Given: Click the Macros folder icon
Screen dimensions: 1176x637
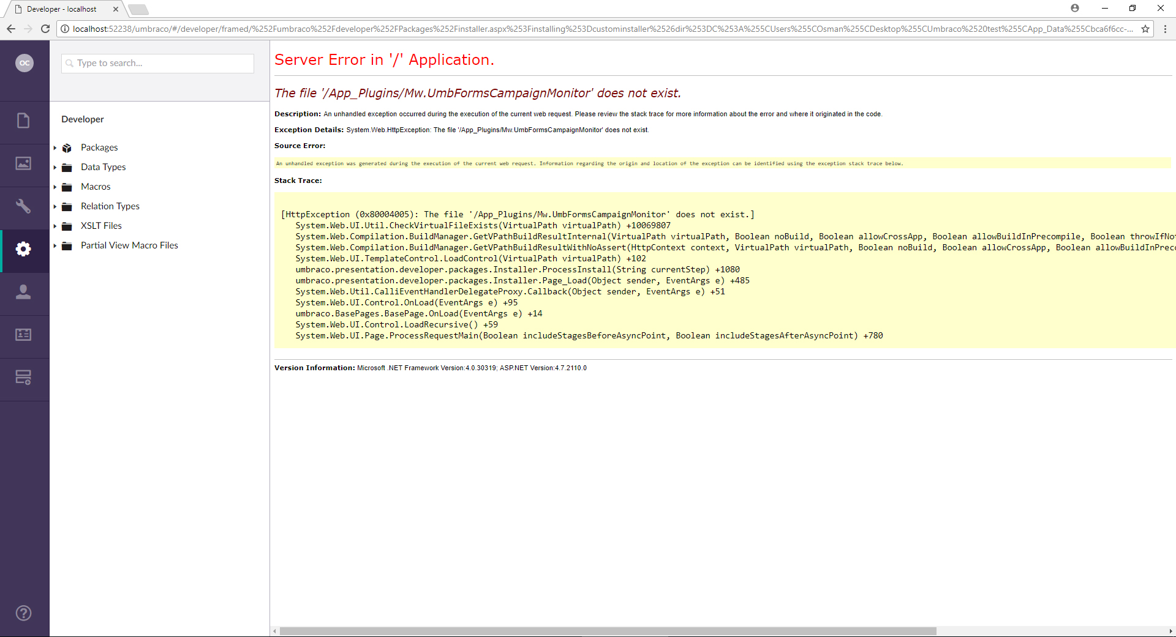Looking at the screenshot, I should coord(67,187).
